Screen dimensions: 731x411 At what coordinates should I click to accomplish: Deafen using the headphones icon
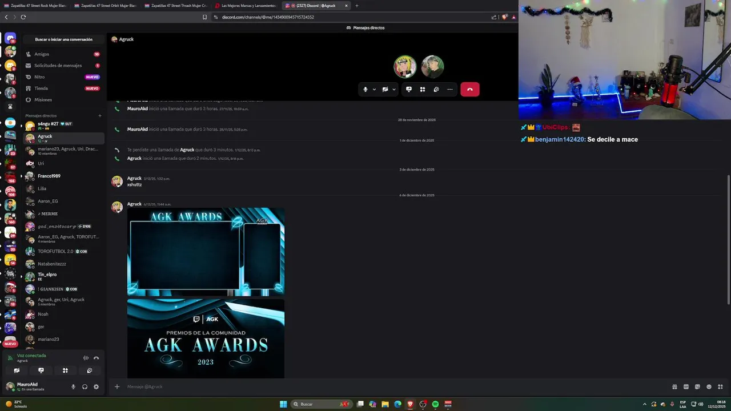point(85,386)
